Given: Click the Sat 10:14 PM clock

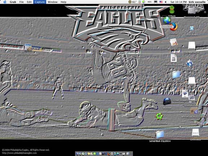Looking at the screenshot, I should click(178, 2).
